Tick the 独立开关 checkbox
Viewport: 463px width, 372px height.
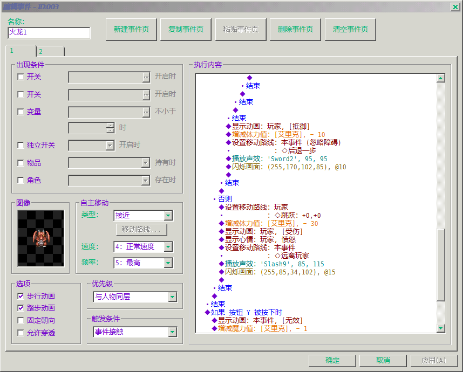pos(21,145)
